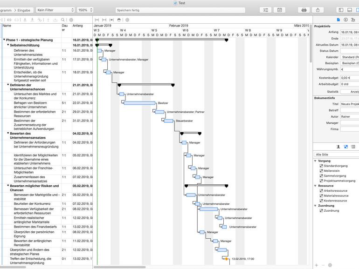The width and height of the screenshot is (359, 269).
Task: Collapse the Selbsteinschätzung group
Action: (8, 45)
